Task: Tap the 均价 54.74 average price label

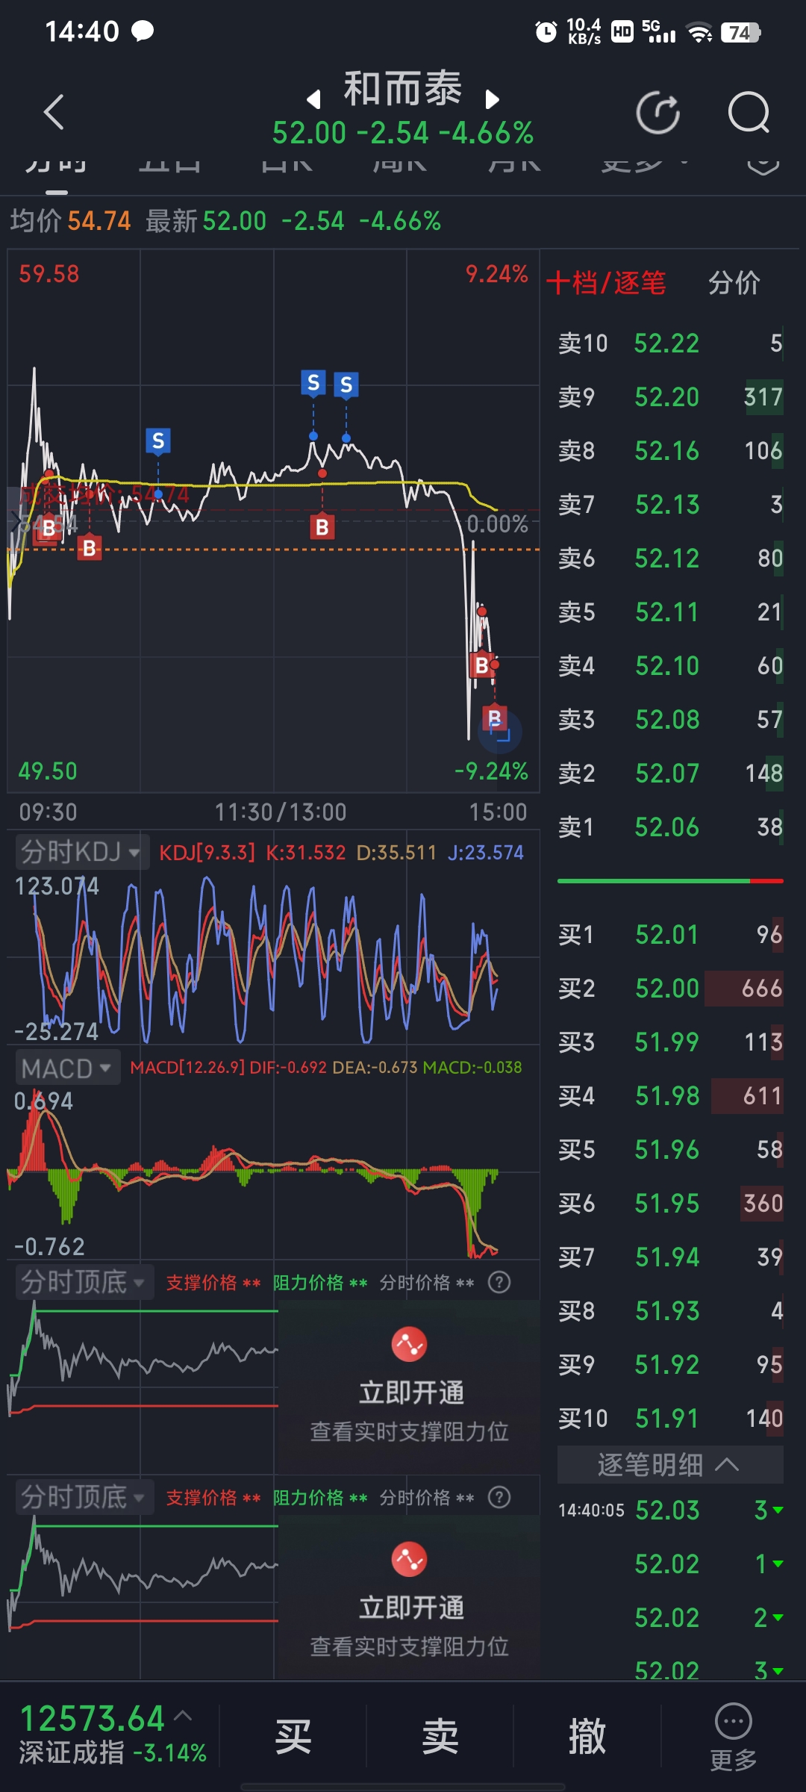Action: tap(70, 221)
